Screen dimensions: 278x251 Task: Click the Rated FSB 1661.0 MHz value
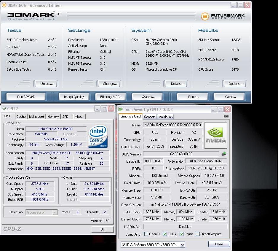[x=40, y=199]
